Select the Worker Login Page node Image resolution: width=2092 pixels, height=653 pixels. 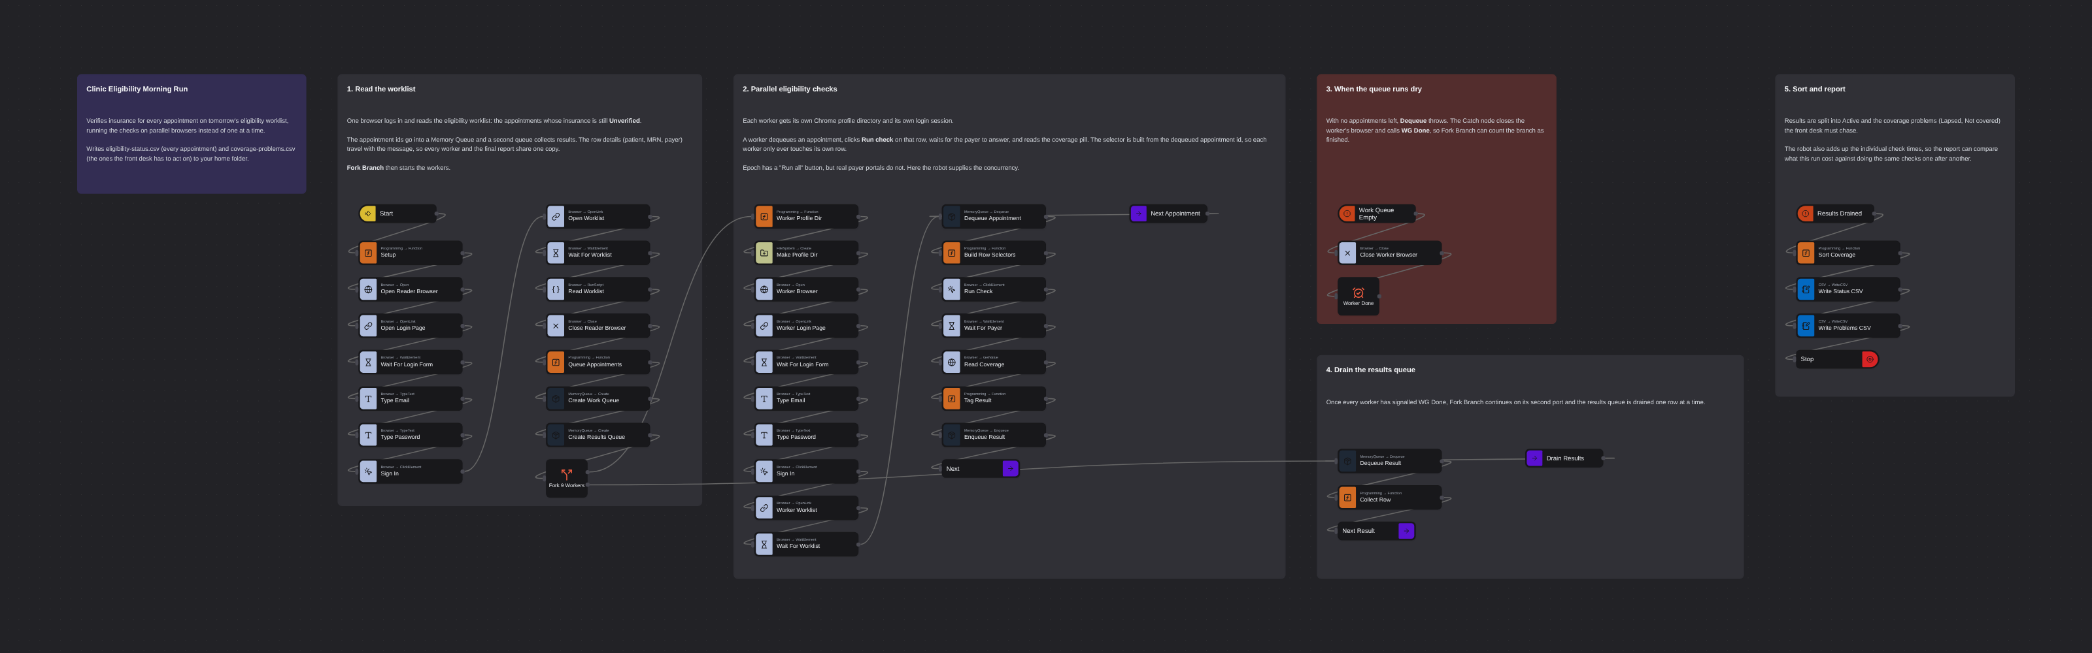807,326
